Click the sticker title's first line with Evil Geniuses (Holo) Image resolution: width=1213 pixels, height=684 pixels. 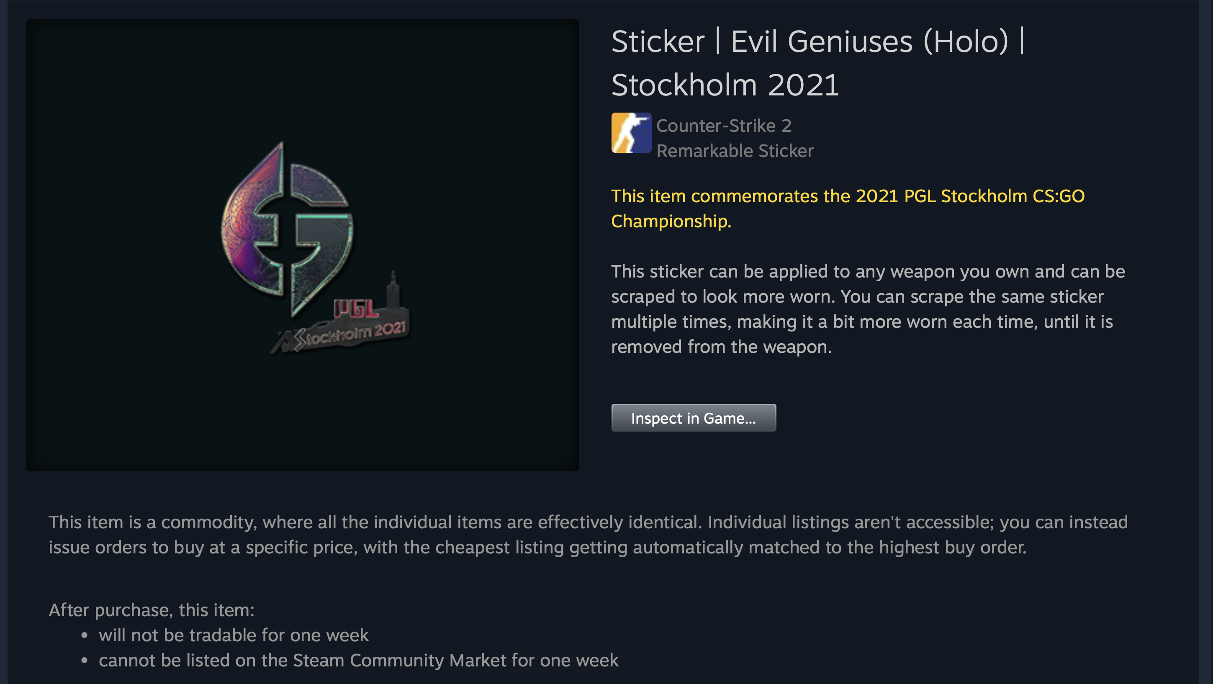coord(817,41)
